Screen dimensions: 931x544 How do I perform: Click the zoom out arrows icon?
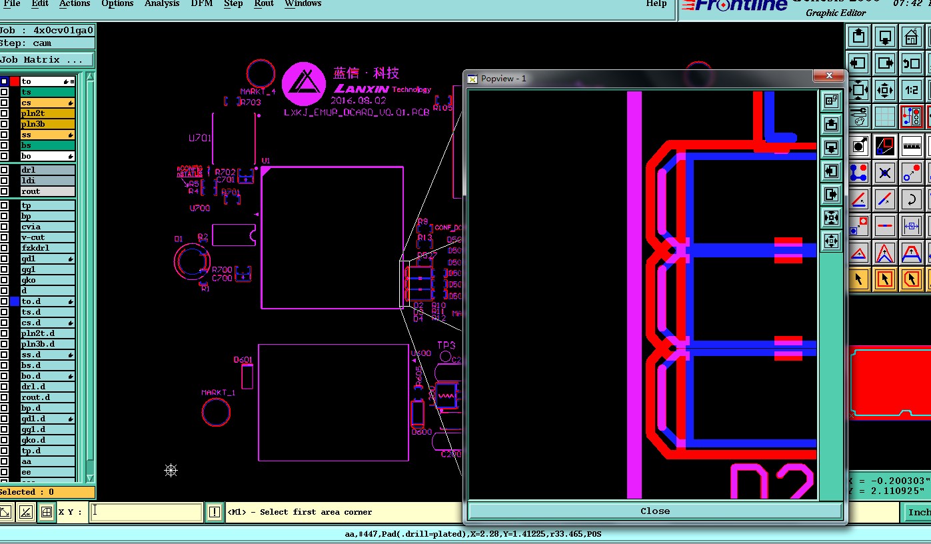coord(885,89)
